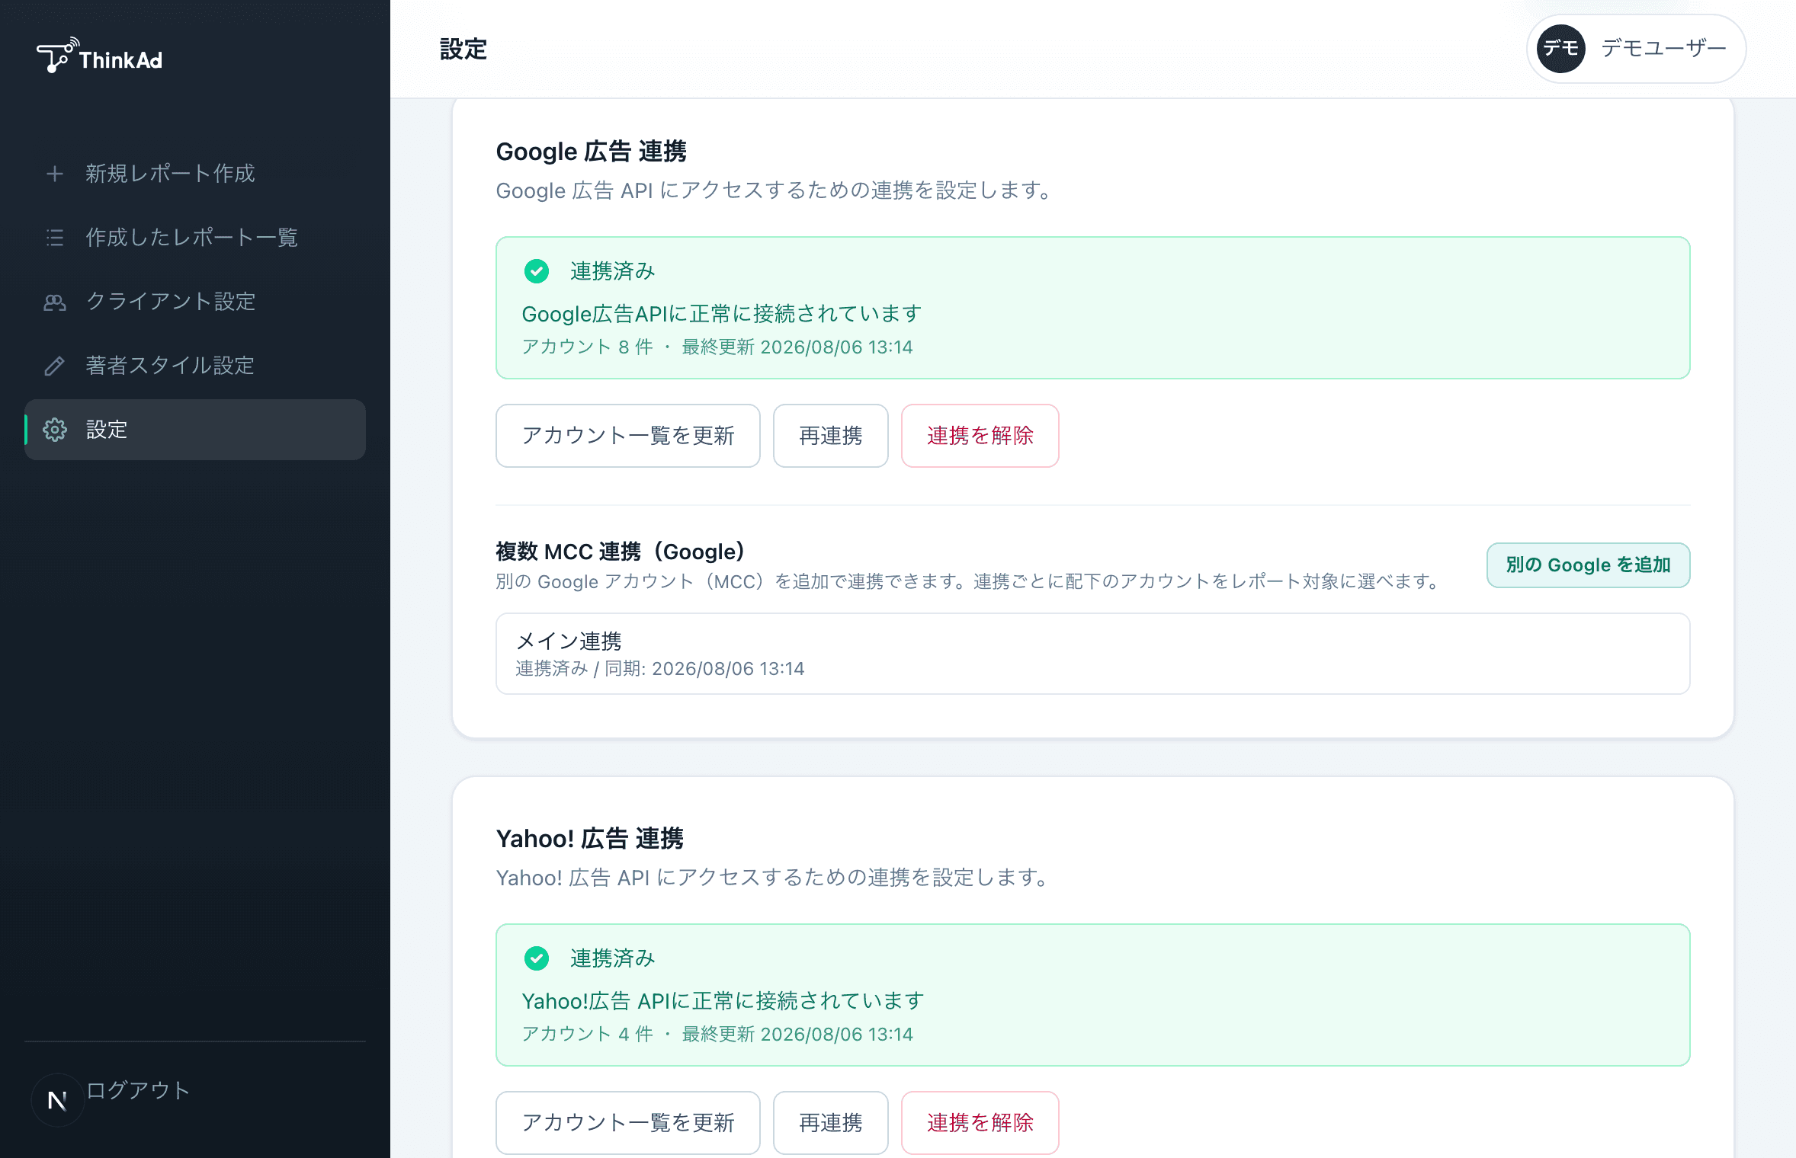Click the people icon for クライアント設定

click(x=55, y=302)
